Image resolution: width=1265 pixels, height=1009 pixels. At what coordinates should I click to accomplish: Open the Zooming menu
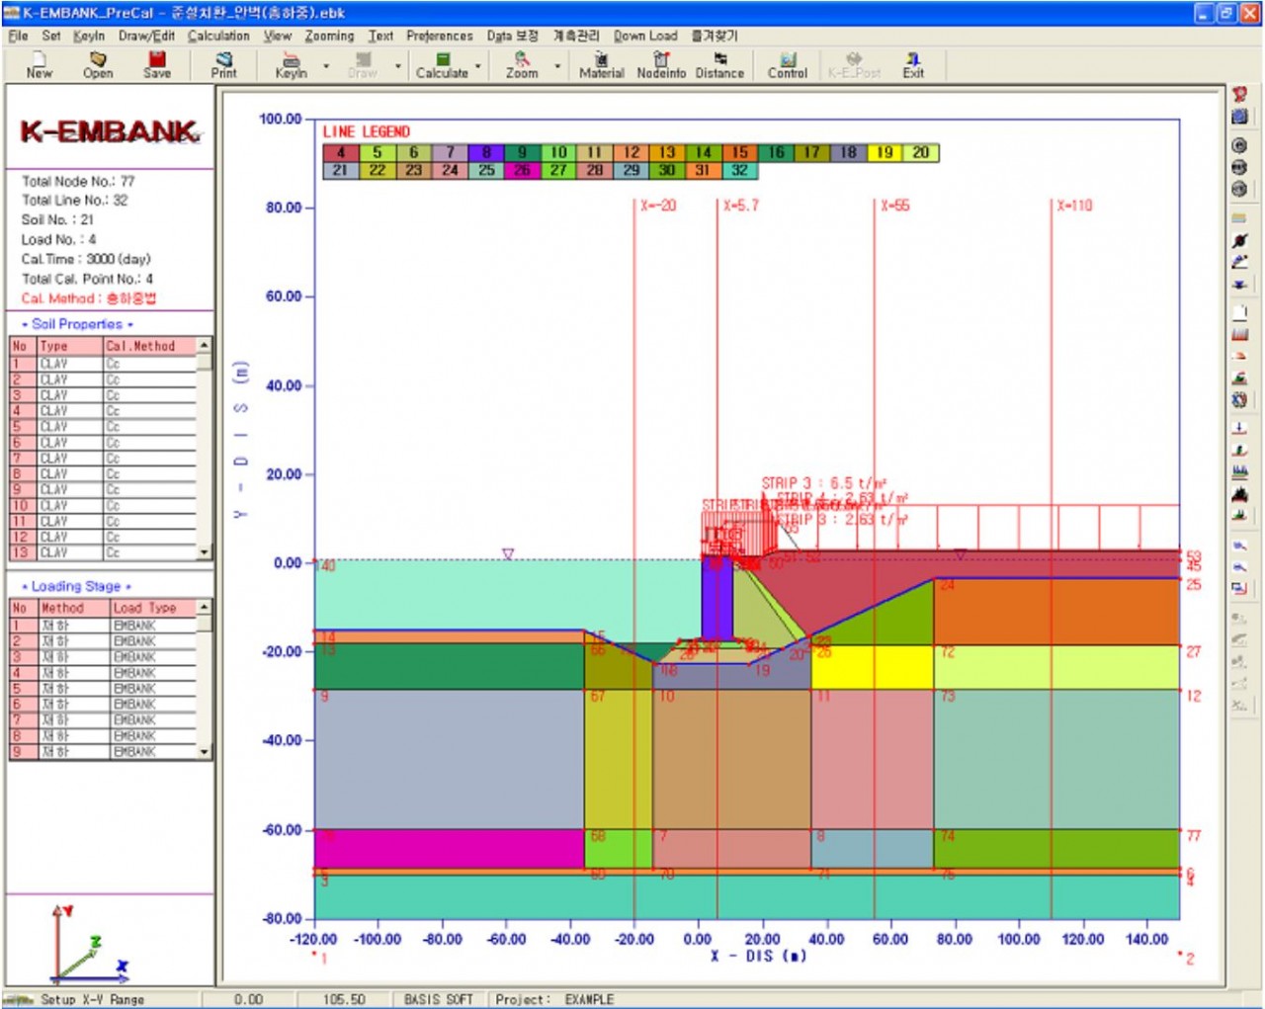(329, 36)
